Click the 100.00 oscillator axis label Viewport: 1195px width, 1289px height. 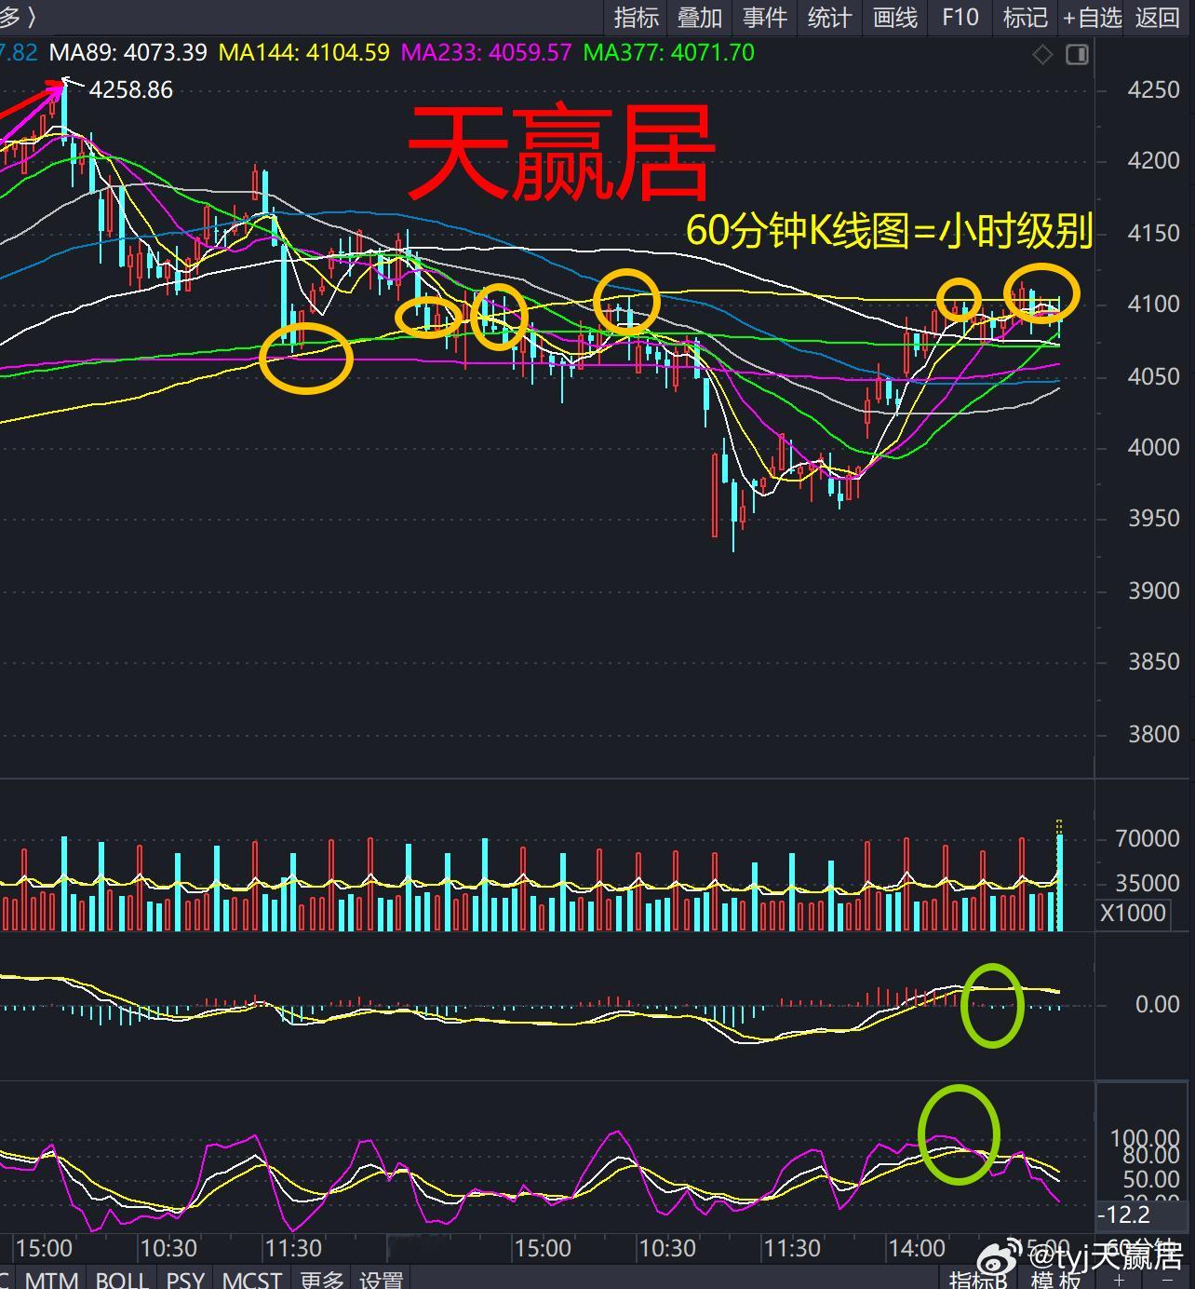pyautogui.click(x=1145, y=1138)
